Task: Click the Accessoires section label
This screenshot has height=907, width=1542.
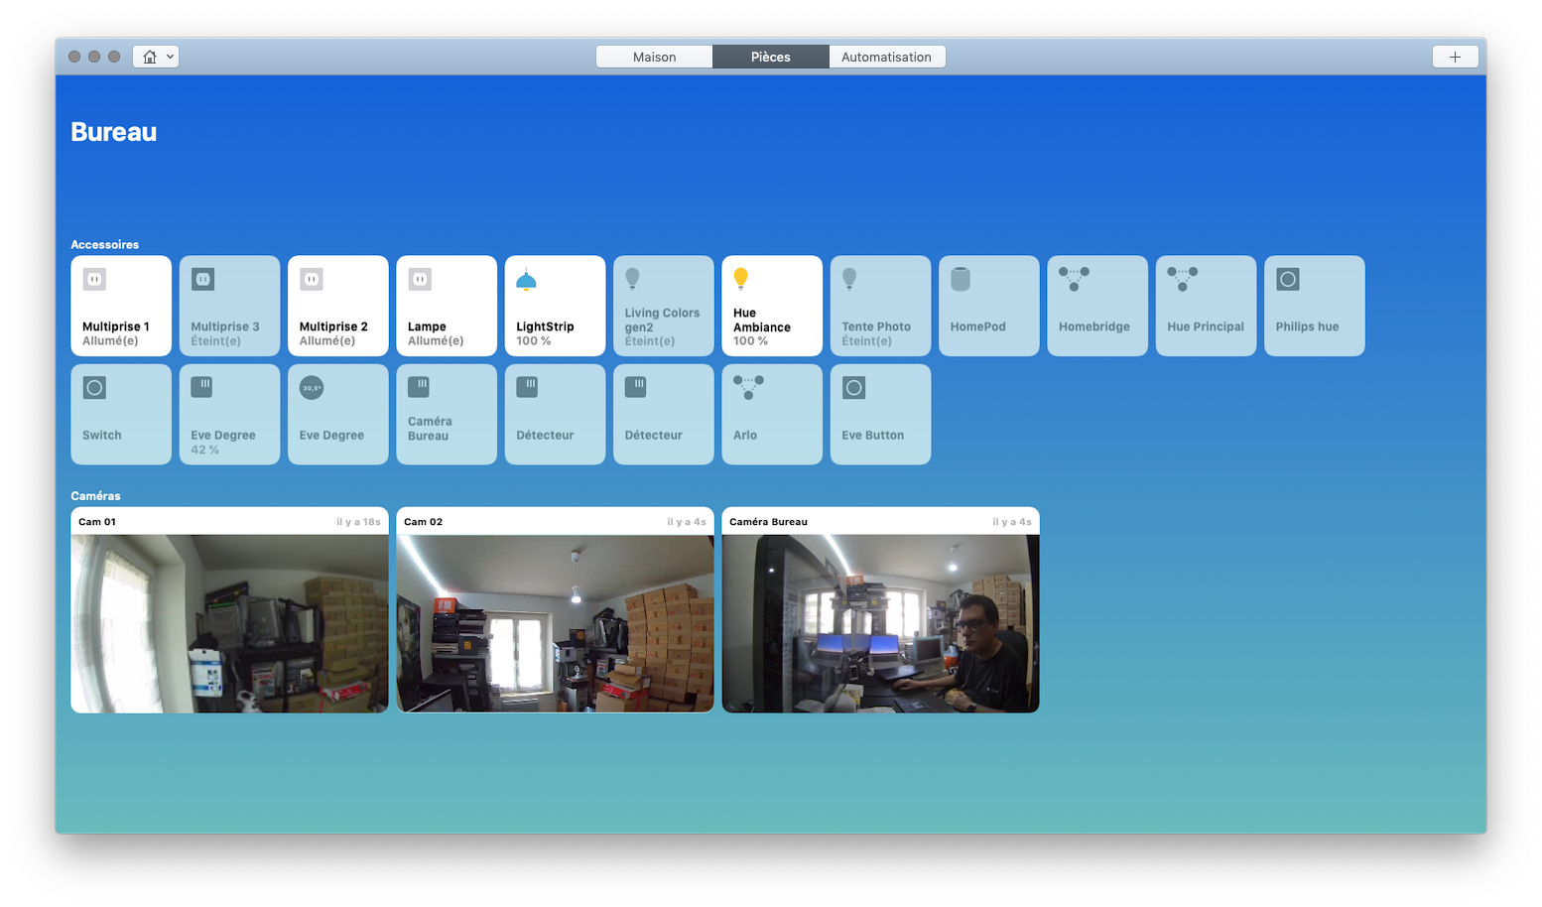Action: [104, 244]
